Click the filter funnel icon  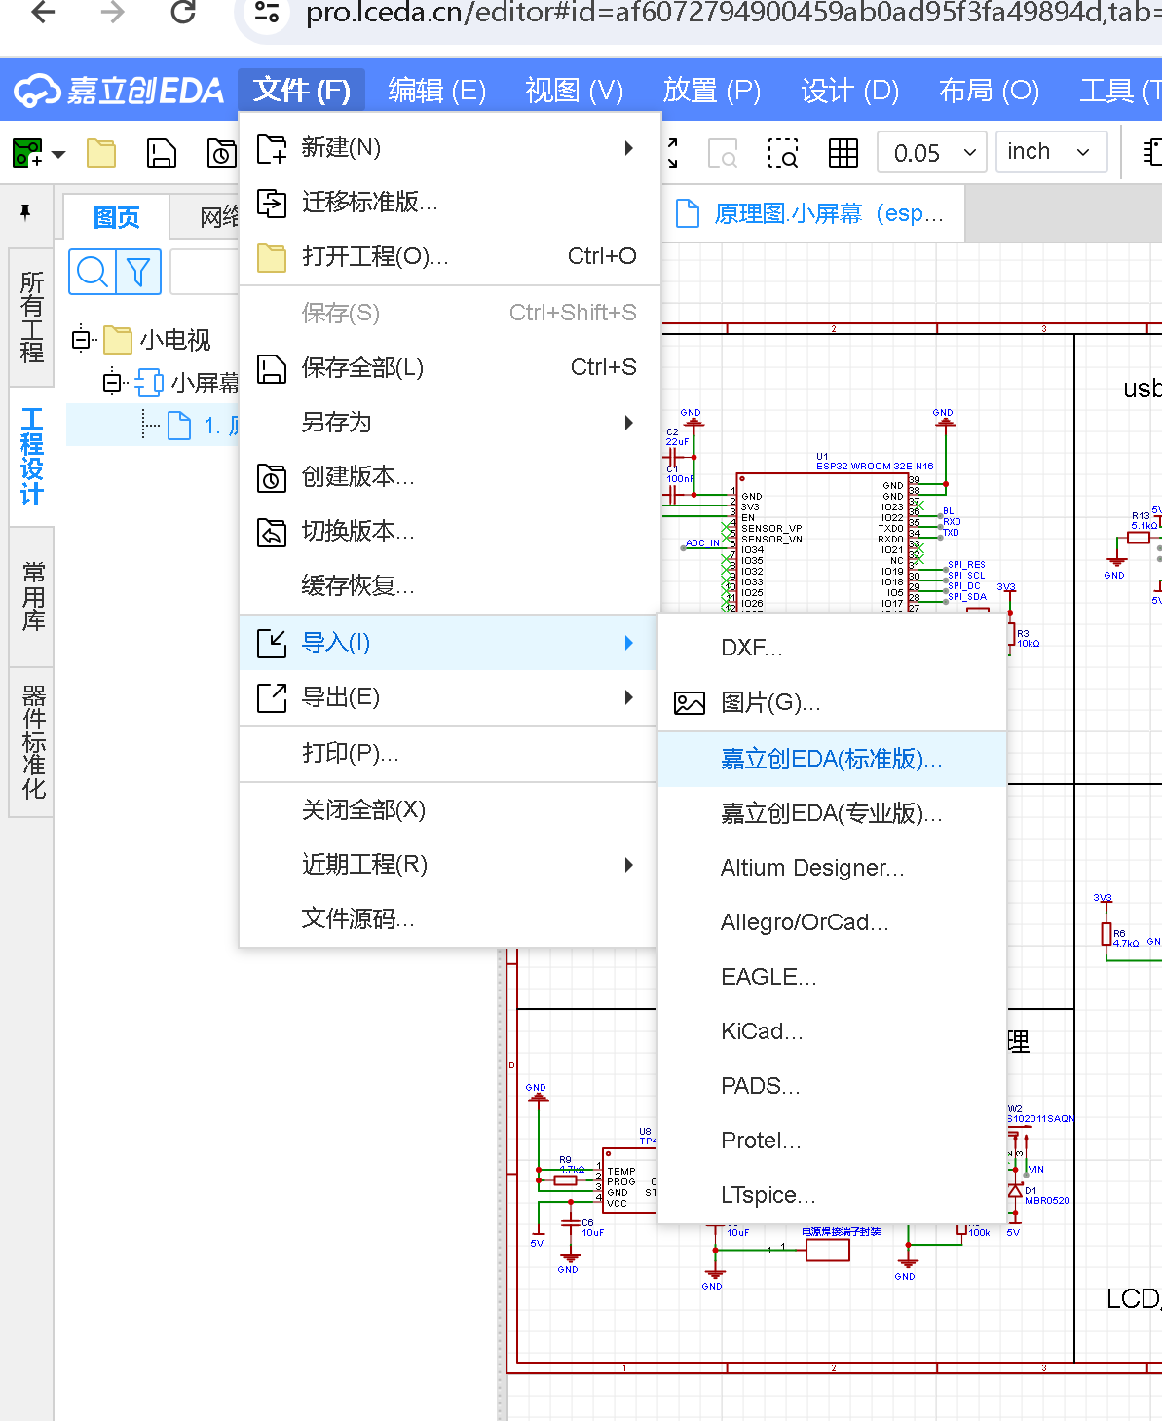pos(138,272)
